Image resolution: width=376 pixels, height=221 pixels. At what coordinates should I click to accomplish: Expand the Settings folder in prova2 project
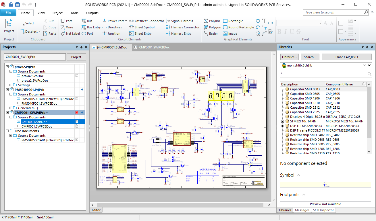point(11,85)
